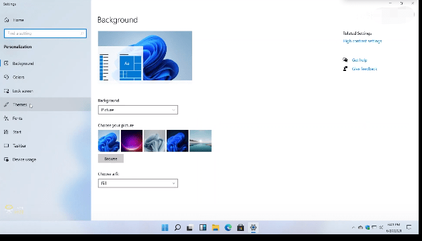Click the desktop background preview image
Viewport: 422px width, 241px height.
145,56
